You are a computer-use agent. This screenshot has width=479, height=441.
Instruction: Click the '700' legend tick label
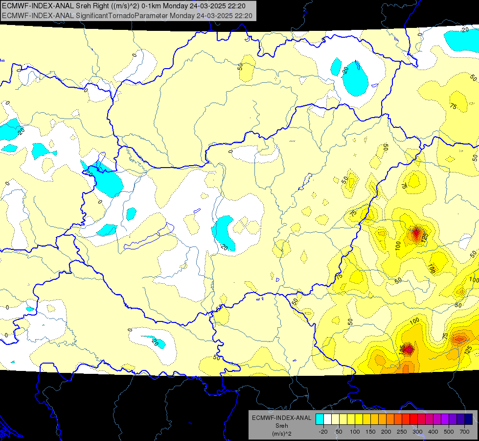pyautogui.click(x=464, y=432)
